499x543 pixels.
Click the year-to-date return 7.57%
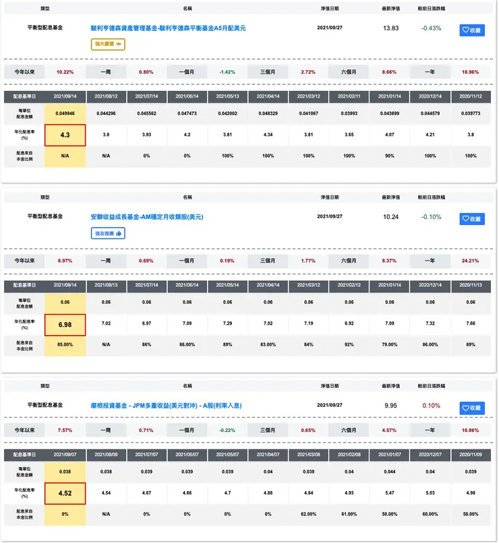tap(65, 430)
